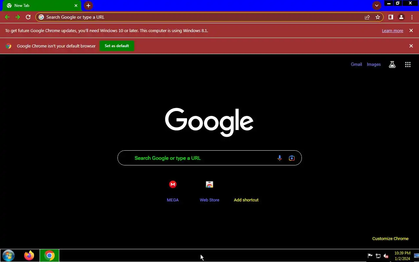419x262 pixels.
Task: Open Action Center flag icon
Action: (x=370, y=256)
